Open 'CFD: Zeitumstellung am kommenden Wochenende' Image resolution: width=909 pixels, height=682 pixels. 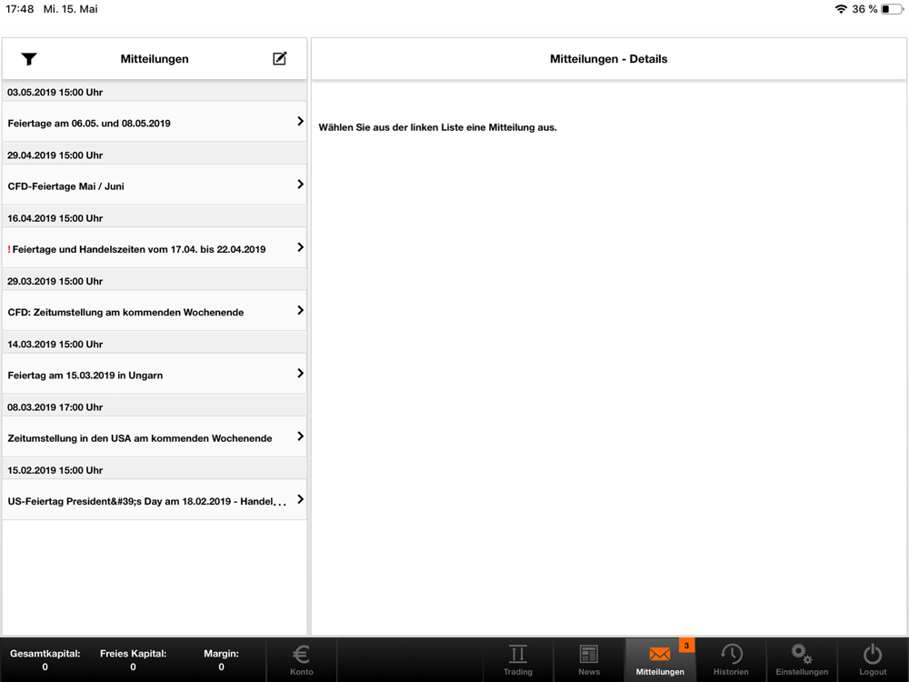[155, 311]
